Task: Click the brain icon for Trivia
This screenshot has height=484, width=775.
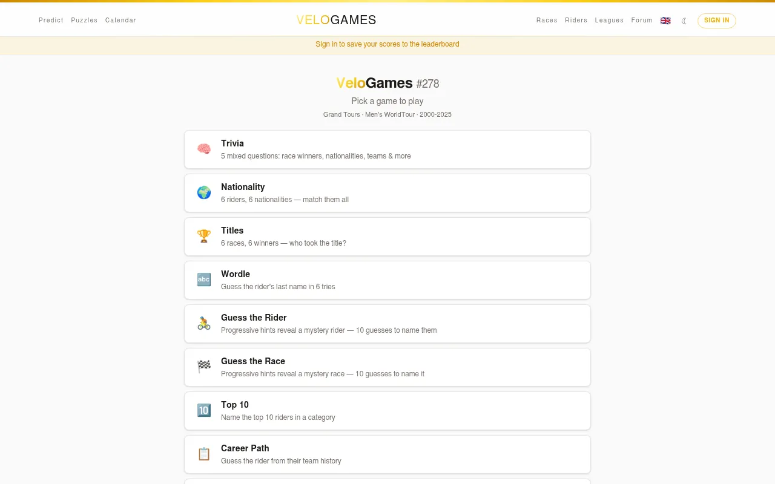Action: click(x=204, y=149)
